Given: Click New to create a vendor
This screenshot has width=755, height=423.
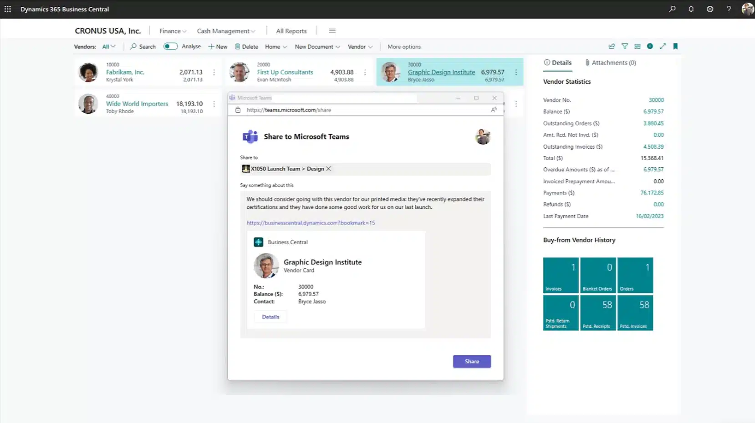Looking at the screenshot, I should tap(218, 46).
